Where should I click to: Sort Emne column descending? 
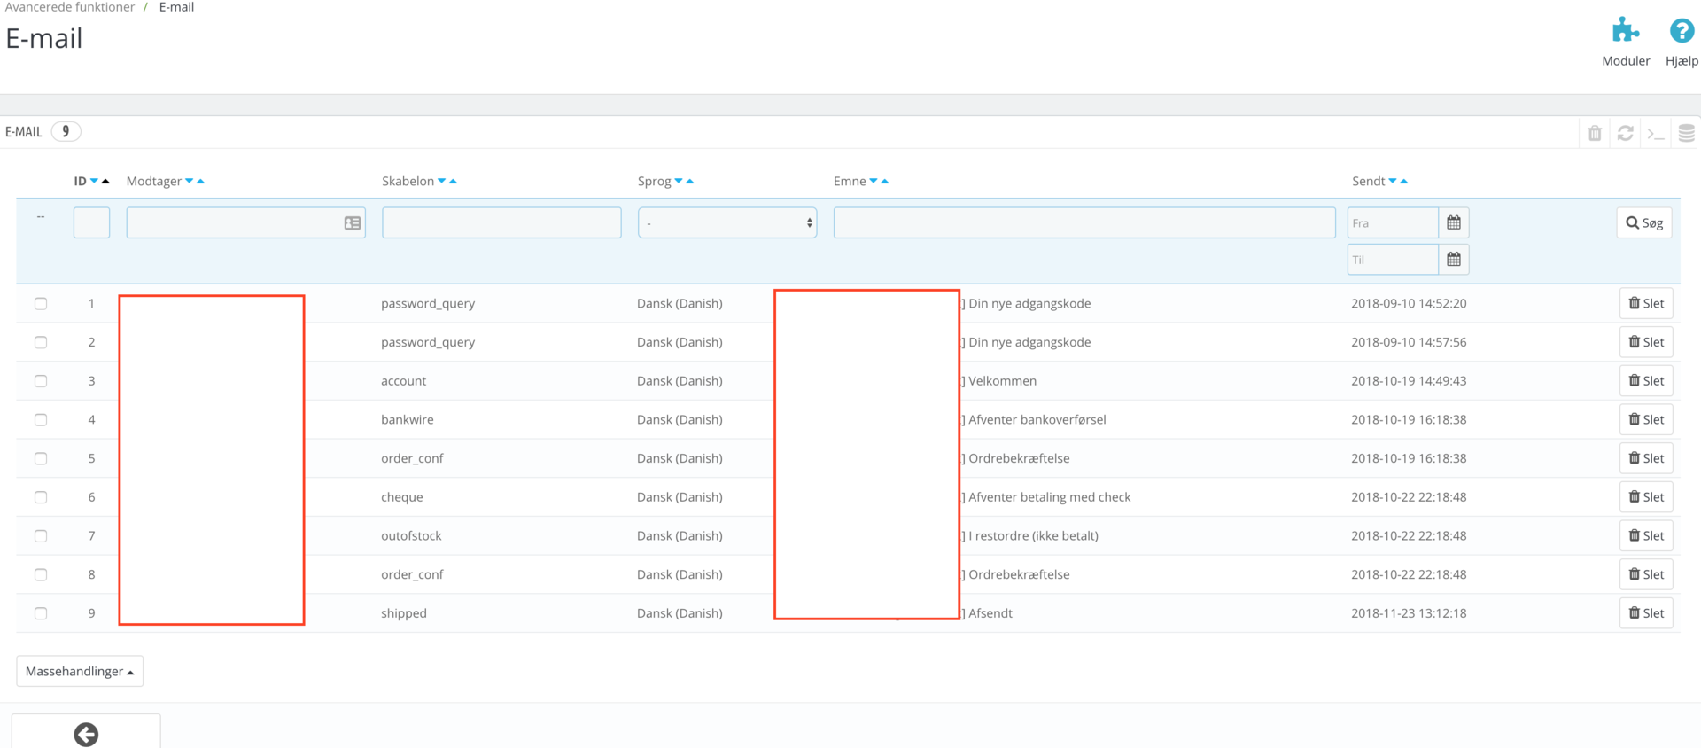(x=874, y=181)
